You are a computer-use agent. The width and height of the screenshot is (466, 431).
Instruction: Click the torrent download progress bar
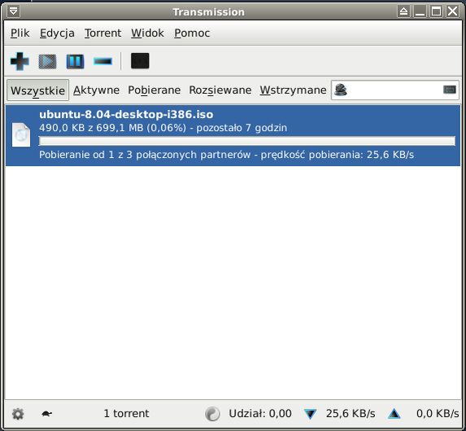coord(247,141)
